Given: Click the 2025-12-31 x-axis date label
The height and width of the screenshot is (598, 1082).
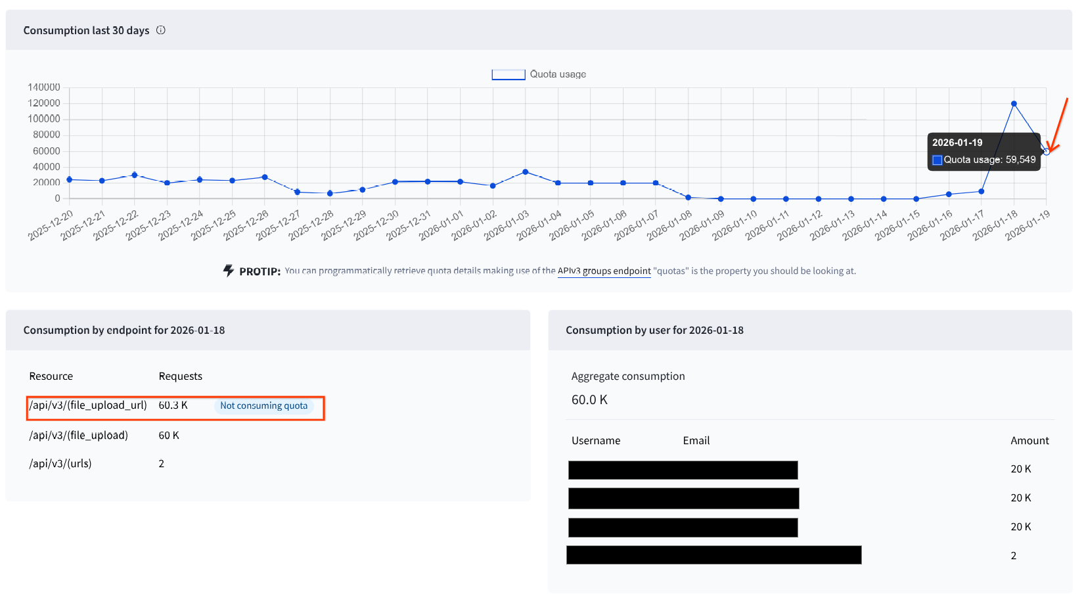Looking at the screenshot, I should pos(409,225).
